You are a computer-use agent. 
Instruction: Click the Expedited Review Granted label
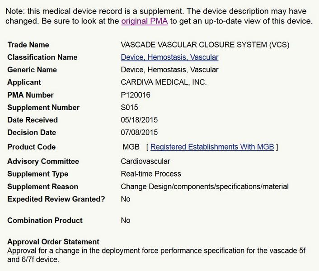[x=56, y=199]
